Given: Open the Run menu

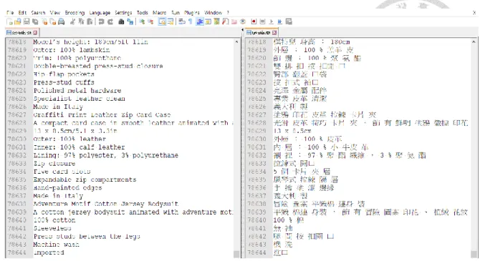Looking at the screenshot, I should tap(176, 13).
